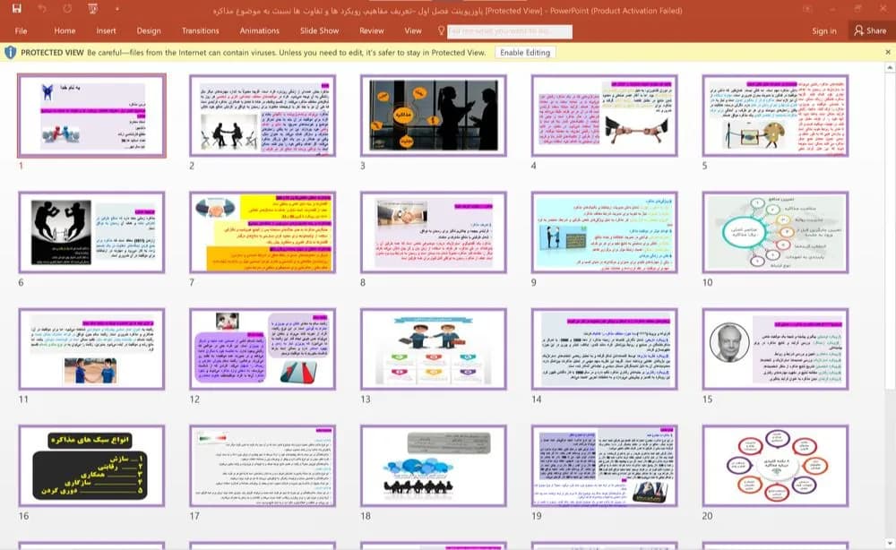Viewport: 896px width, 550px height.
Task: Select slide 7 with yellow and orange blocks
Action: click(263, 232)
